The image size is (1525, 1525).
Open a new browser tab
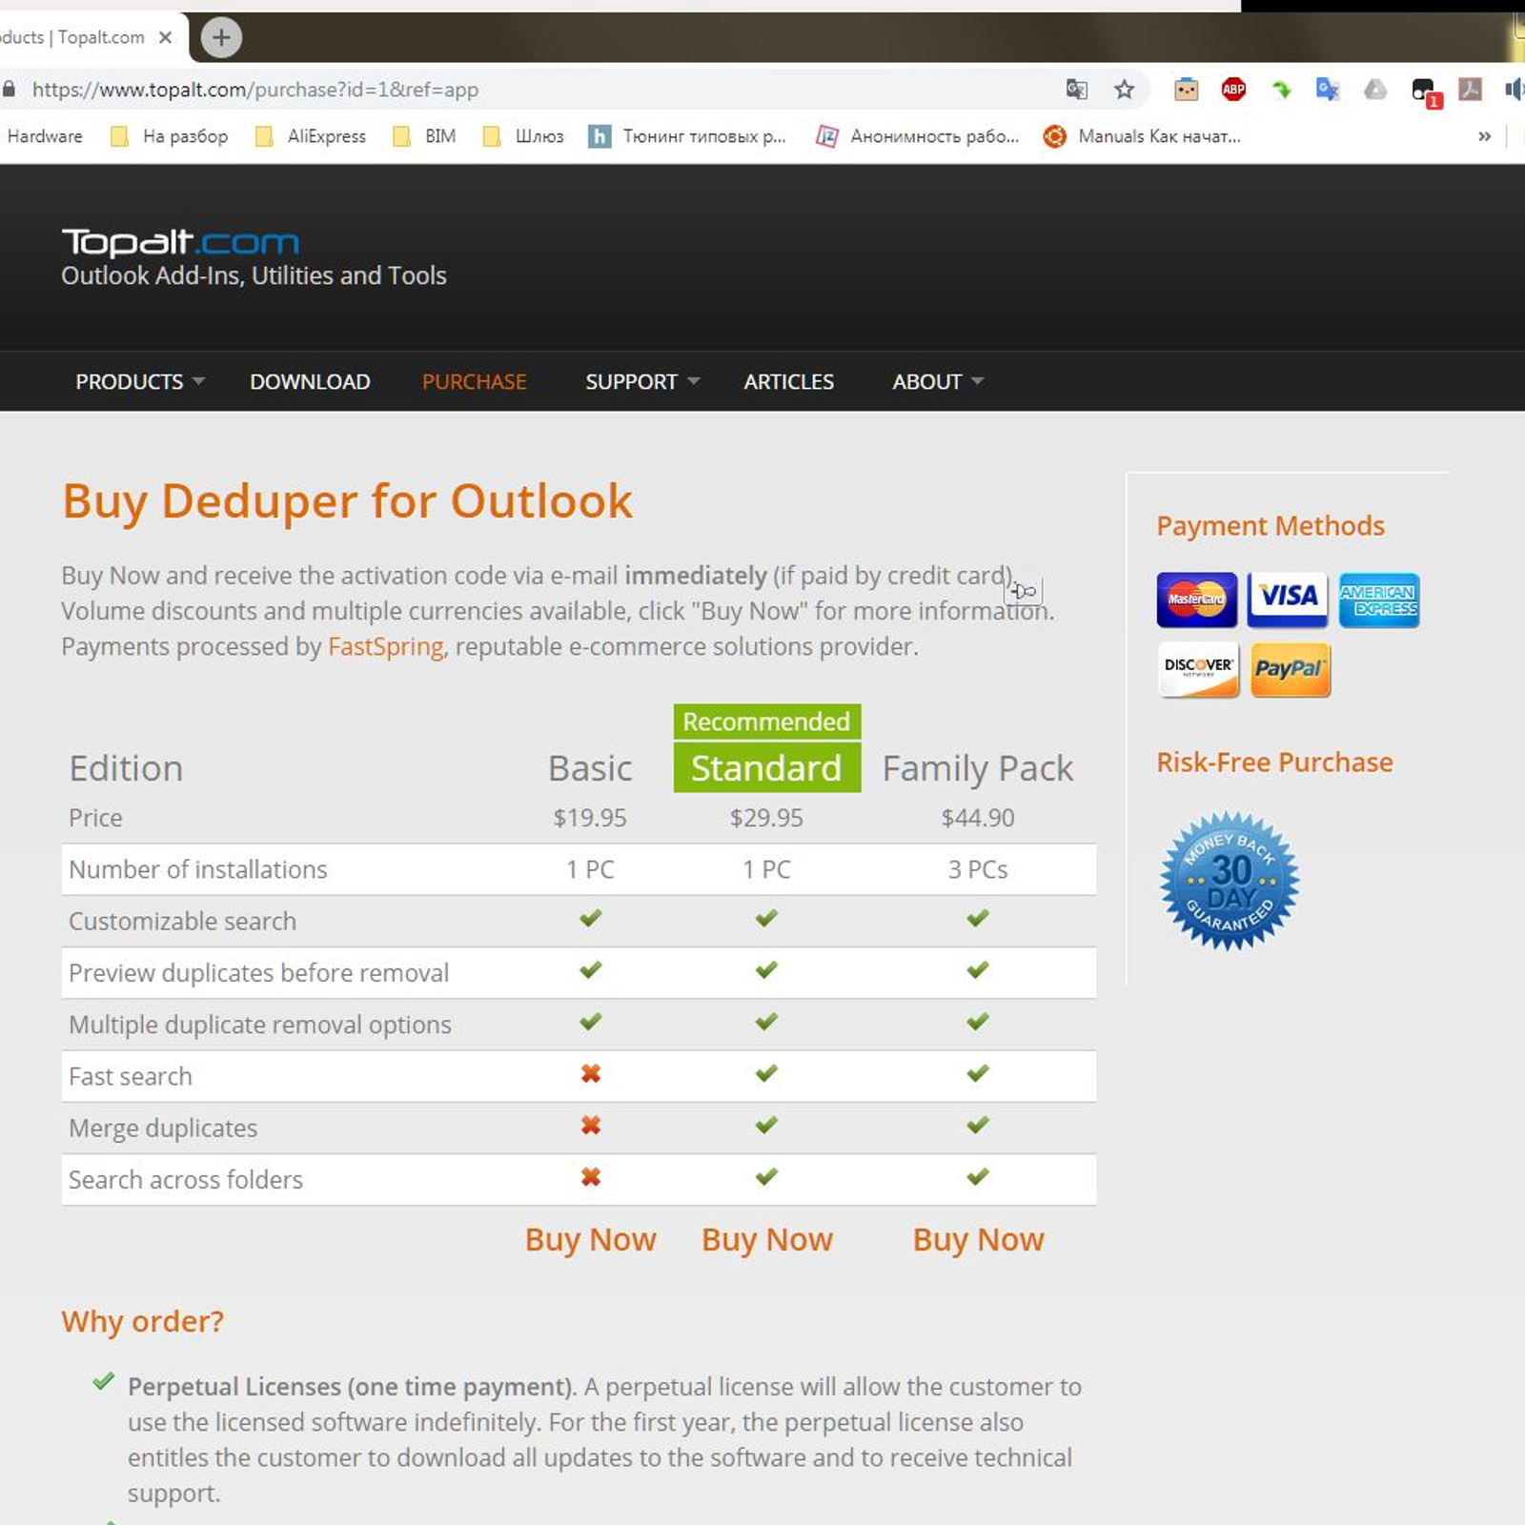click(221, 37)
